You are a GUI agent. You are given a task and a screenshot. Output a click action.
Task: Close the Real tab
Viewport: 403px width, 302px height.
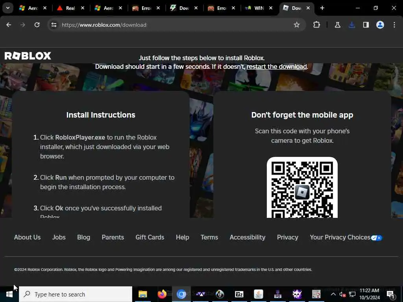[x=83, y=8]
